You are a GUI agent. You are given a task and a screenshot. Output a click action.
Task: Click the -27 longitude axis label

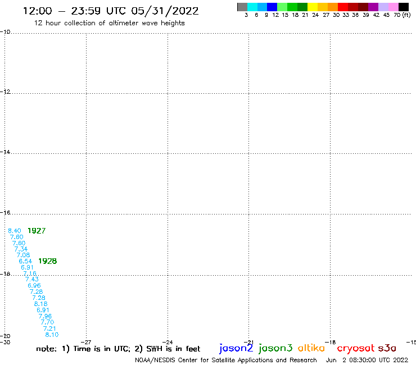pyautogui.click(x=86, y=342)
